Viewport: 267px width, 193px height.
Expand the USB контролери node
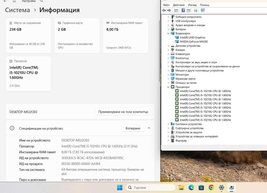(x=168, y=21)
